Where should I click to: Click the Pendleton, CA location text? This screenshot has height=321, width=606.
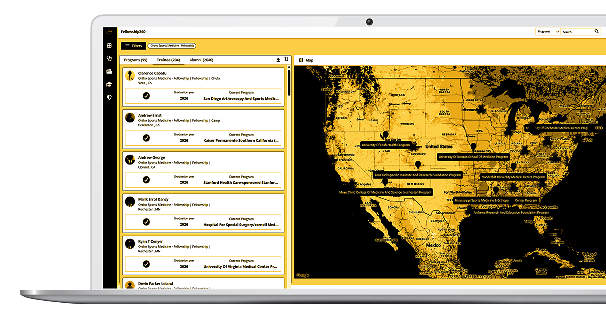[x=149, y=125]
